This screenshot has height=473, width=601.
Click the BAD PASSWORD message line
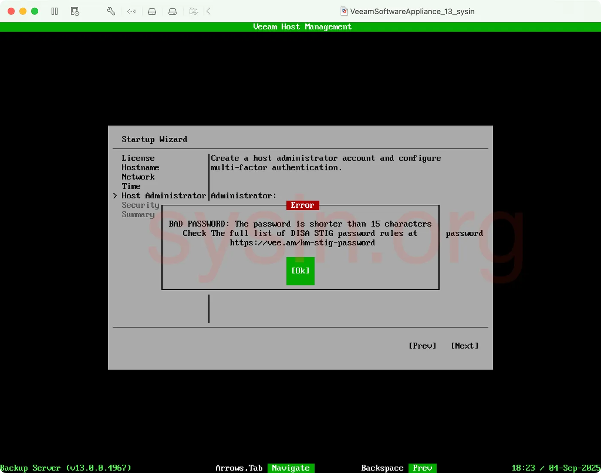300,224
